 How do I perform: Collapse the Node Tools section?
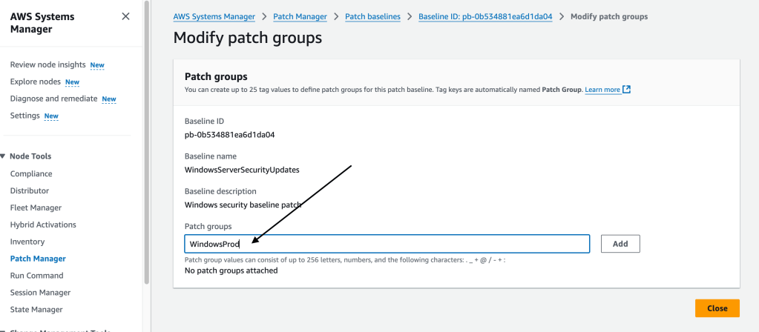[4, 156]
